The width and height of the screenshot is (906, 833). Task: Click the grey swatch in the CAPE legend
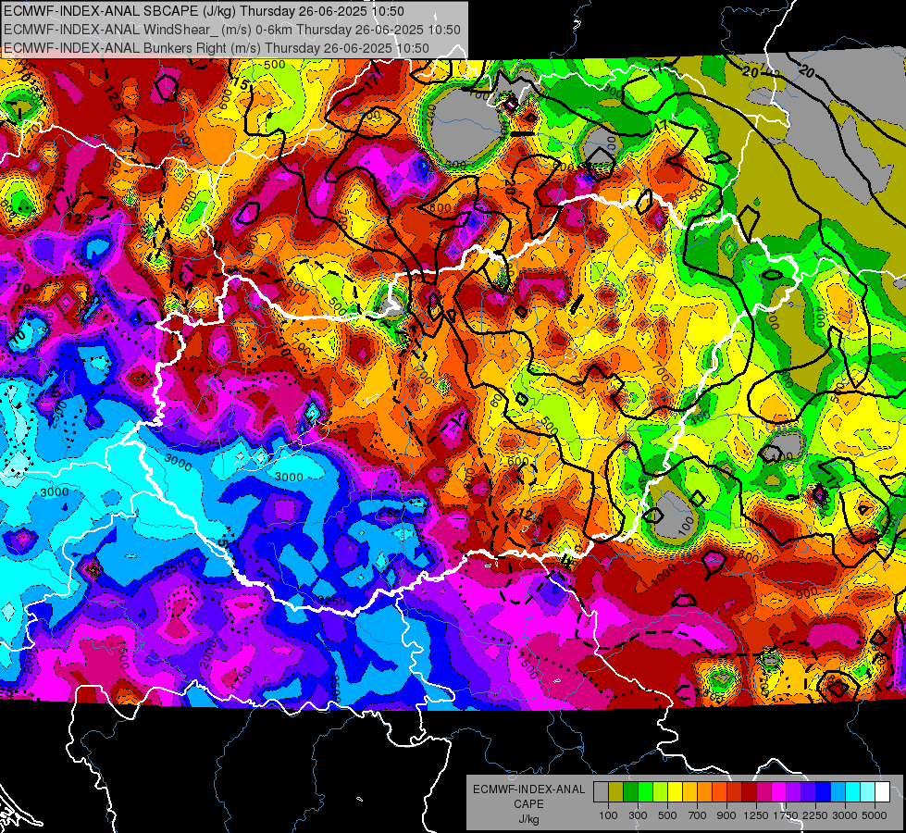[x=601, y=791]
